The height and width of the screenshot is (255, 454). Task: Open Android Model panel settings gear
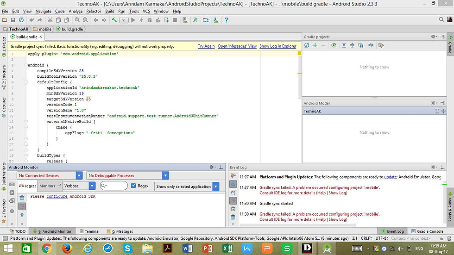pos(434,103)
